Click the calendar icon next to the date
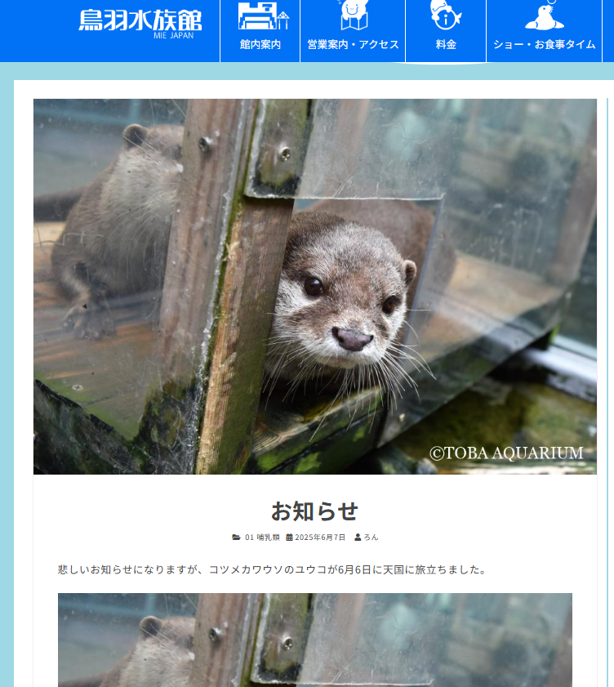 289,538
